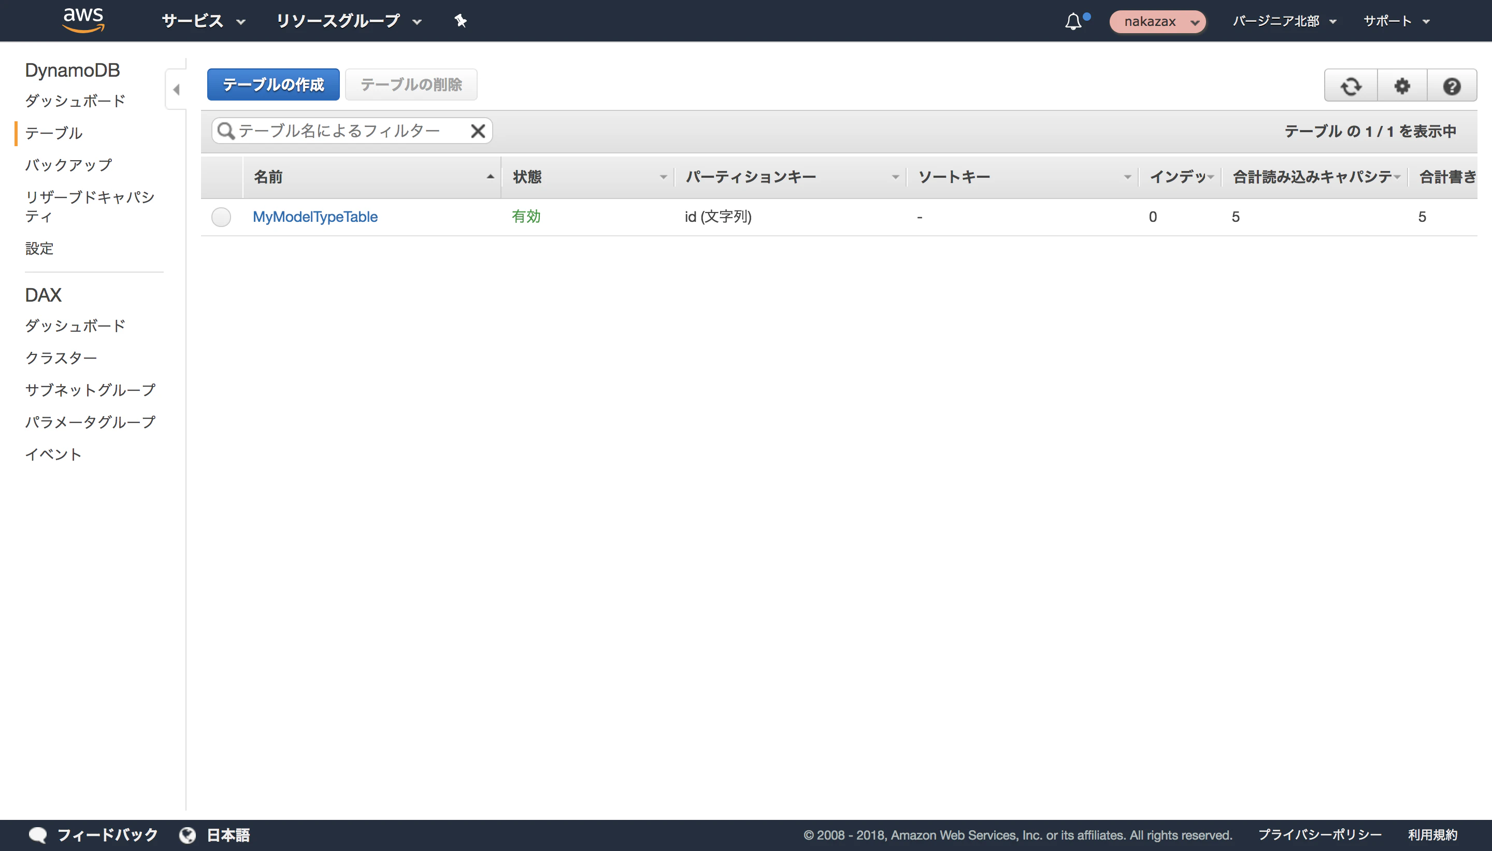Click the DAX sidebar heading
Viewport: 1492px width, 851px height.
43,295
